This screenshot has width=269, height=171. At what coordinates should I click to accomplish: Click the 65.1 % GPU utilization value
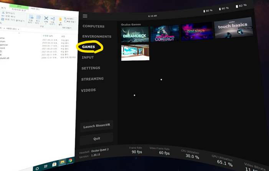coord(225,163)
